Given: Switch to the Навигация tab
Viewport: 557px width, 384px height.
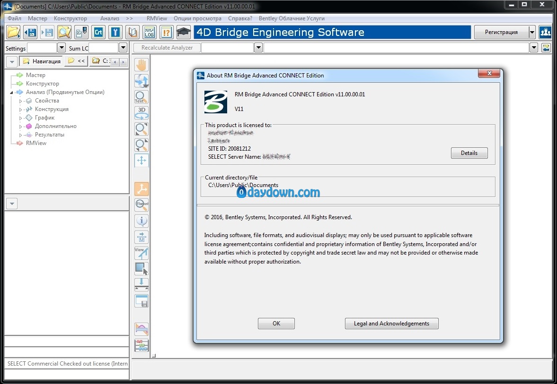Looking at the screenshot, I should (41, 61).
